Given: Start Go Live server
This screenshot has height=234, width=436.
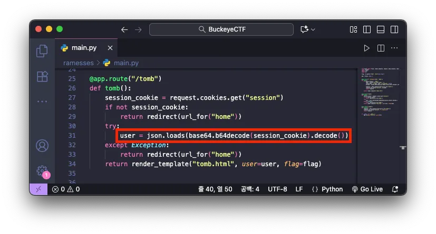Looking at the screenshot, I should [x=367, y=189].
